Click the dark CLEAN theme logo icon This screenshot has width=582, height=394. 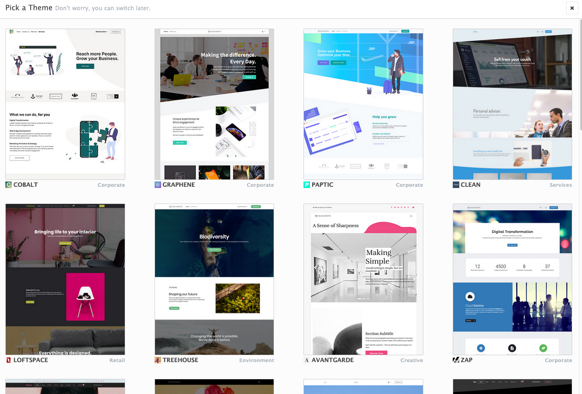(x=457, y=185)
